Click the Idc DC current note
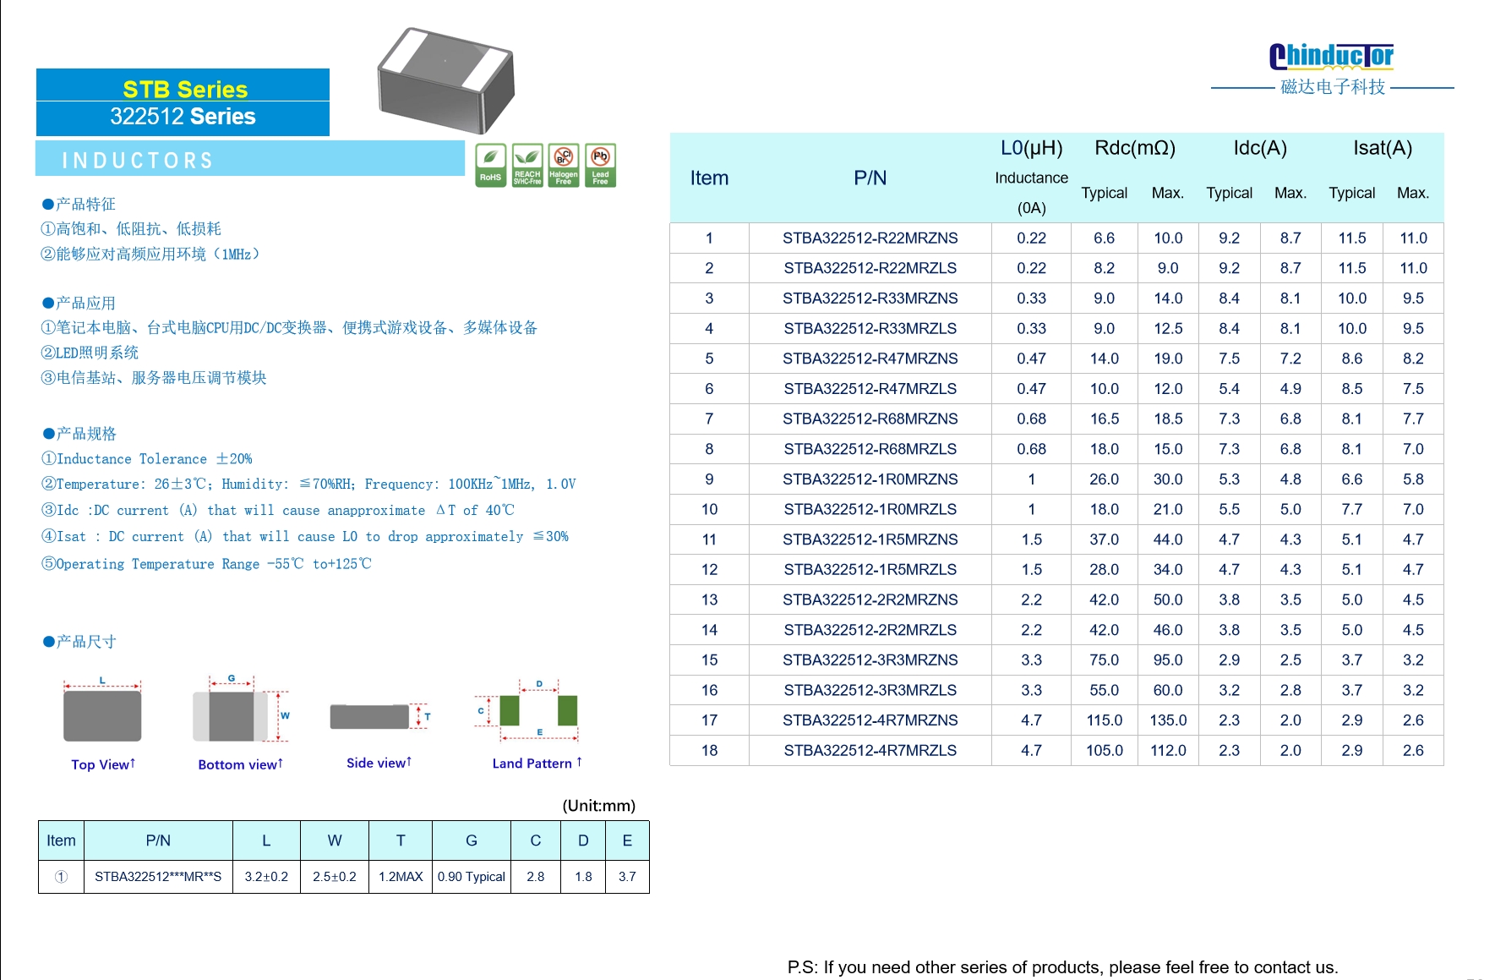 pos(278,511)
